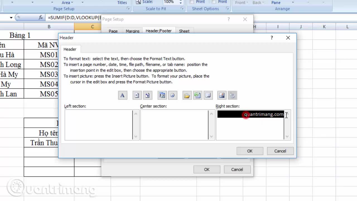The image size is (357, 201).
Task: Confirm the Header dialog with OK
Action: coord(250,151)
